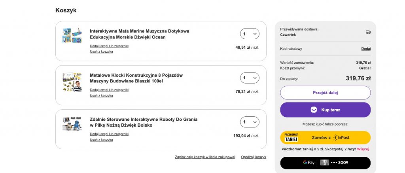Image resolution: width=405 pixels, height=173 pixels.
Task: Click the pink Więcej link
Action: coord(363,149)
